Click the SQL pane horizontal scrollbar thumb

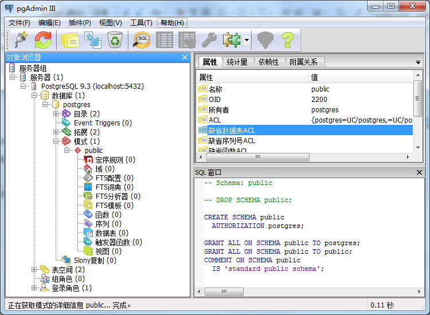(x=224, y=292)
